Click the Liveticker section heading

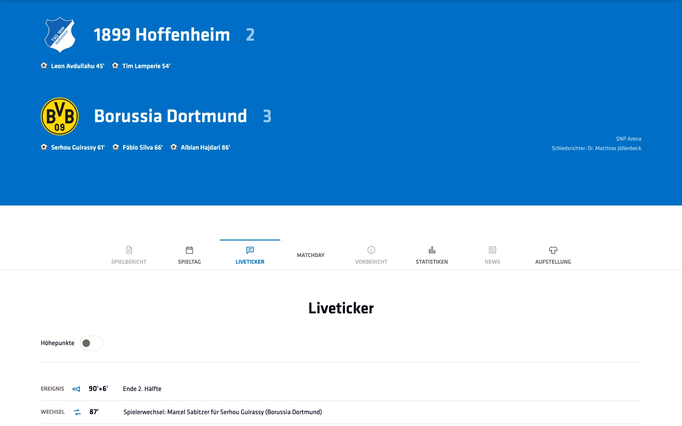coord(341,308)
